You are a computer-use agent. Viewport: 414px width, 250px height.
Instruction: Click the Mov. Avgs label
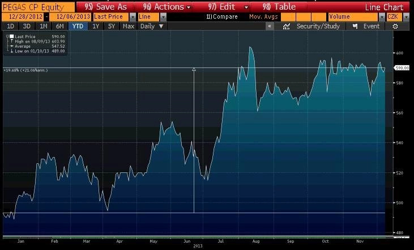click(x=263, y=17)
